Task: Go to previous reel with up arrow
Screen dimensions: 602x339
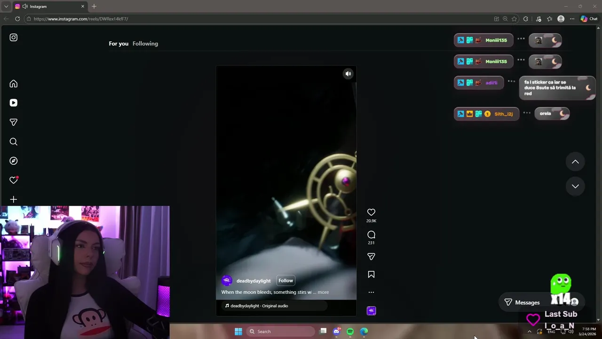Action: point(575,161)
